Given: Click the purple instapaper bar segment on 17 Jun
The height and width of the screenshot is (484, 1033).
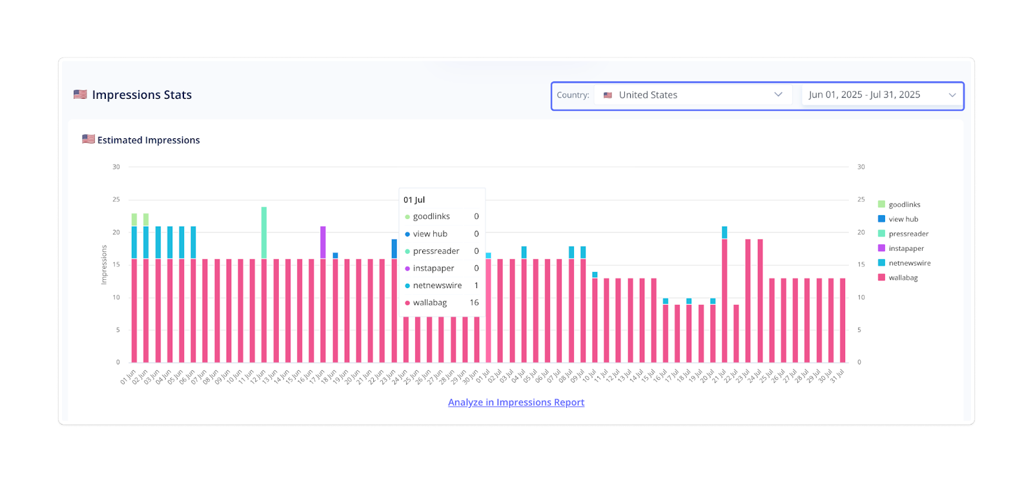Looking at the screenshot, I should pyautogui.click(x=323, y=242).
